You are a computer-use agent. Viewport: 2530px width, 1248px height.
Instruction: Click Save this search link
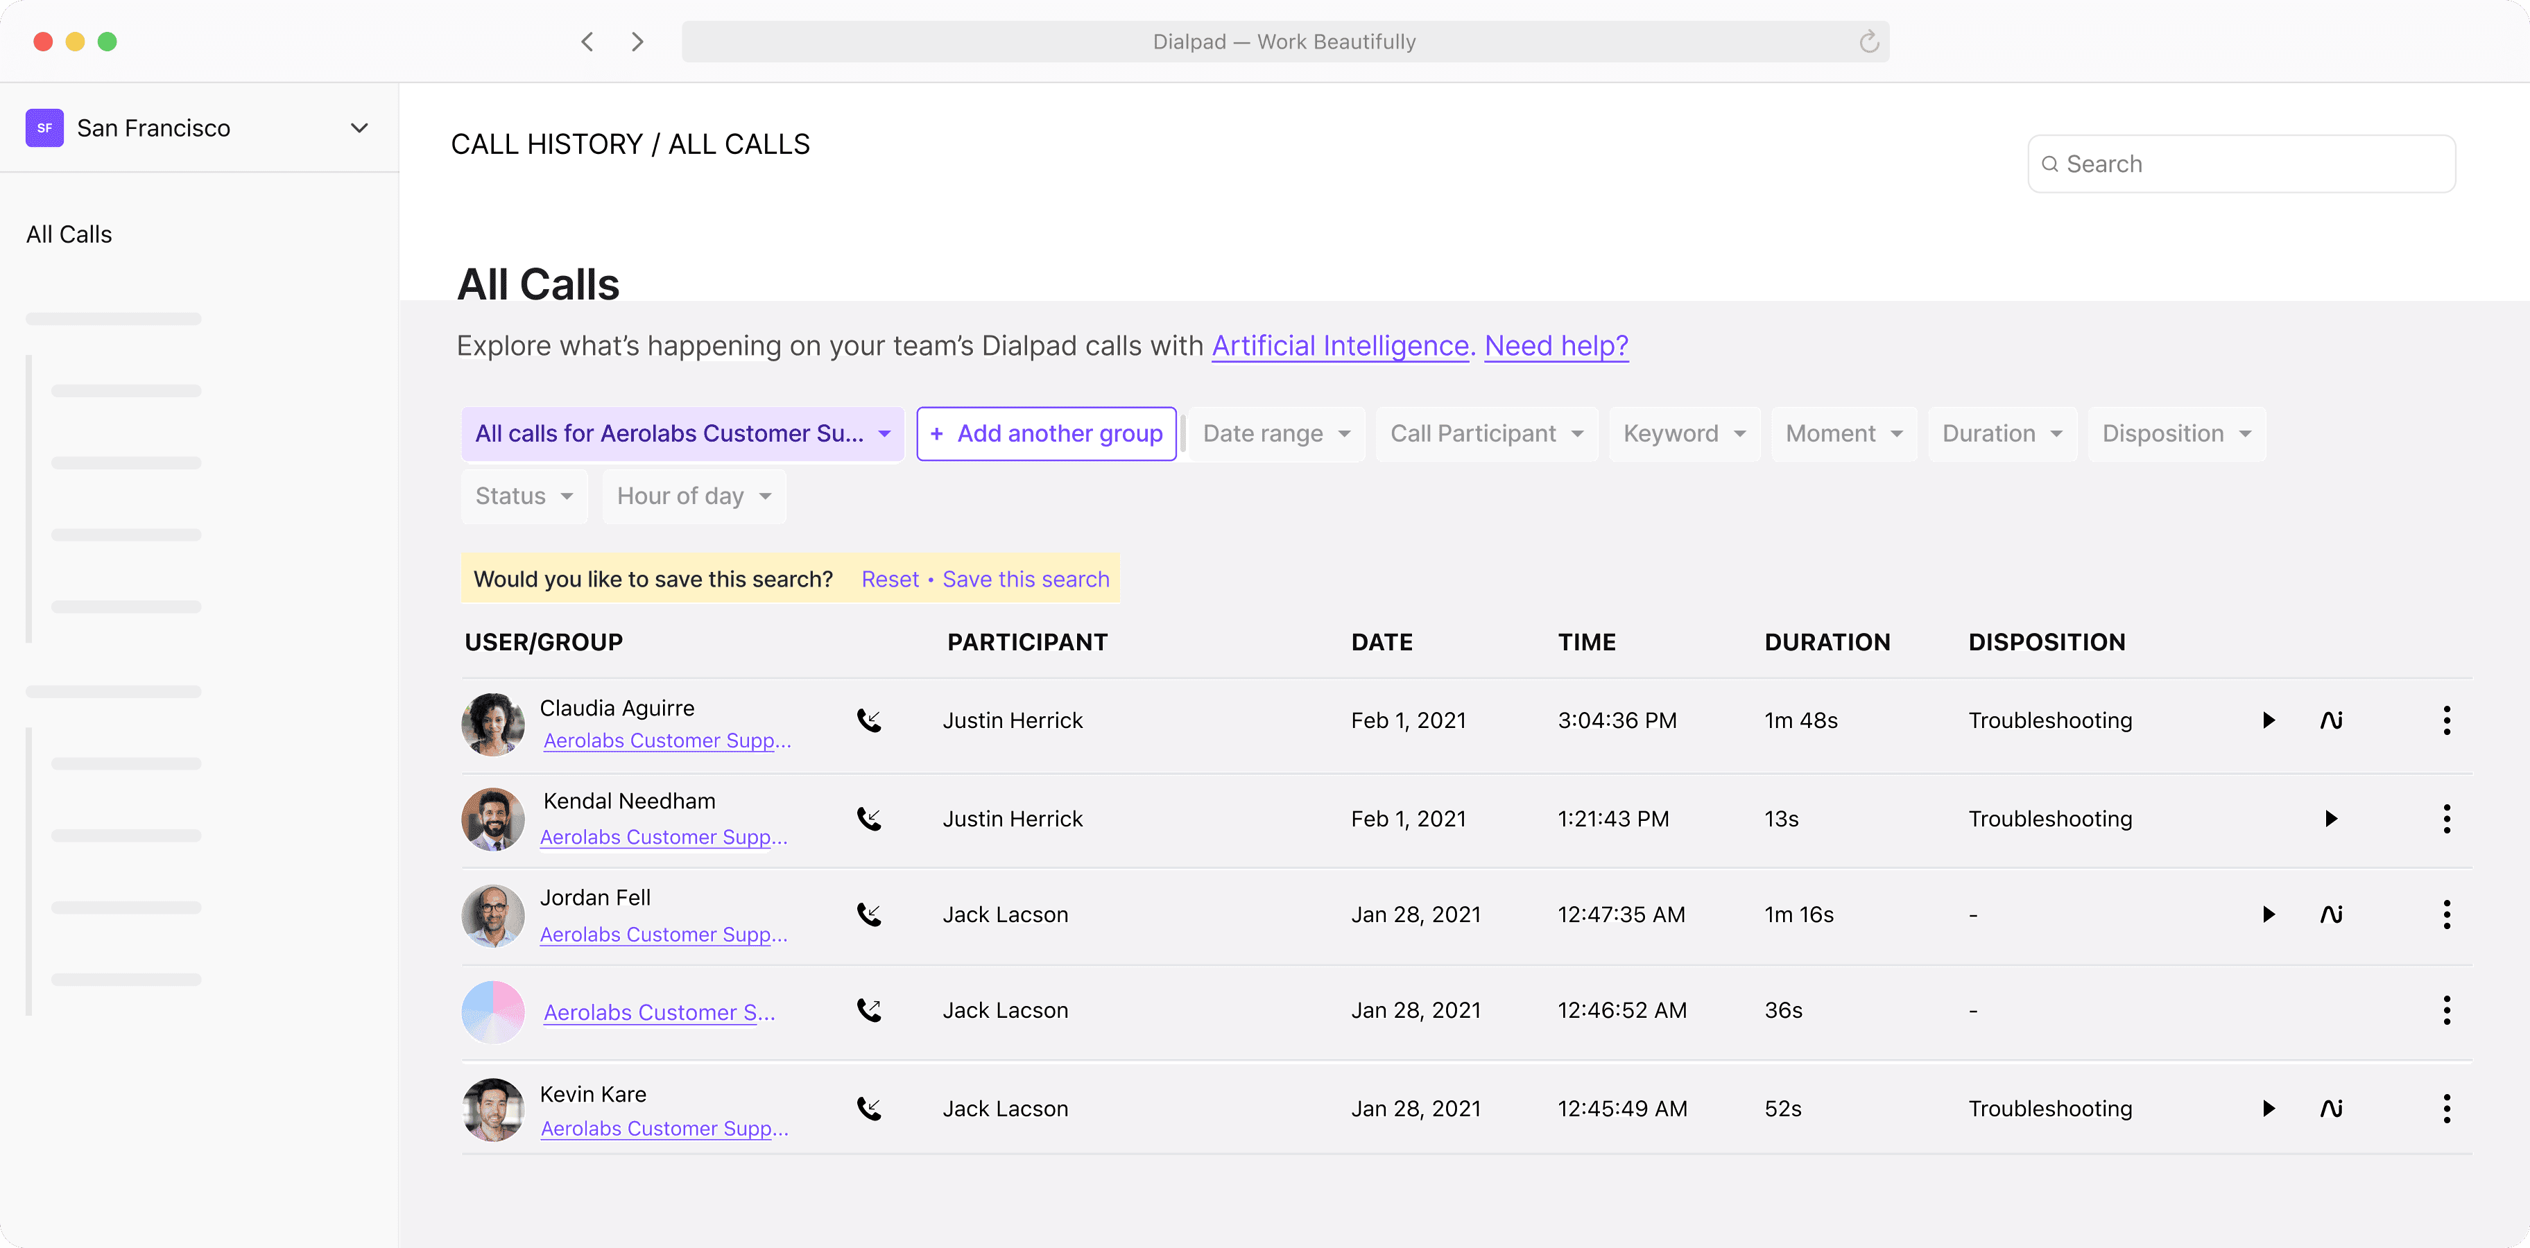coord(1025,580)
